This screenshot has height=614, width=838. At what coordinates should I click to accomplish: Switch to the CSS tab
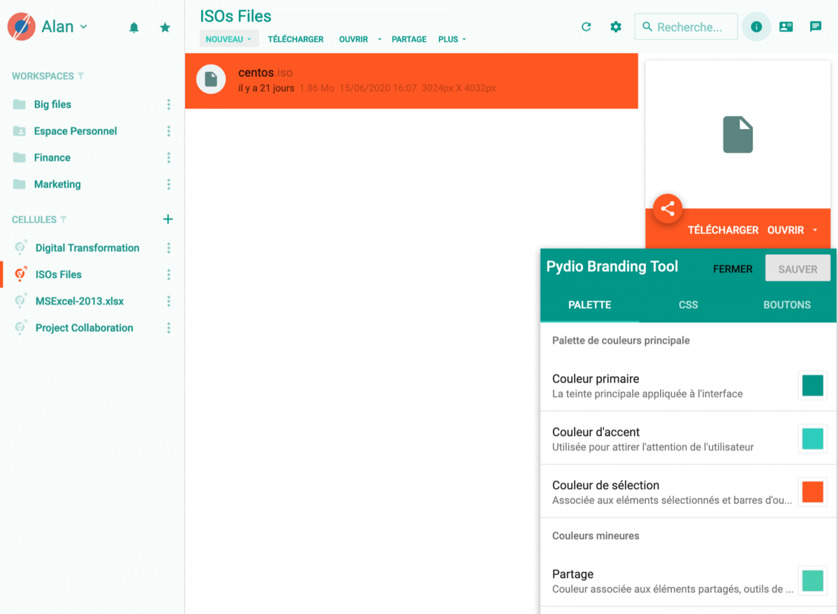pos(689,305)
